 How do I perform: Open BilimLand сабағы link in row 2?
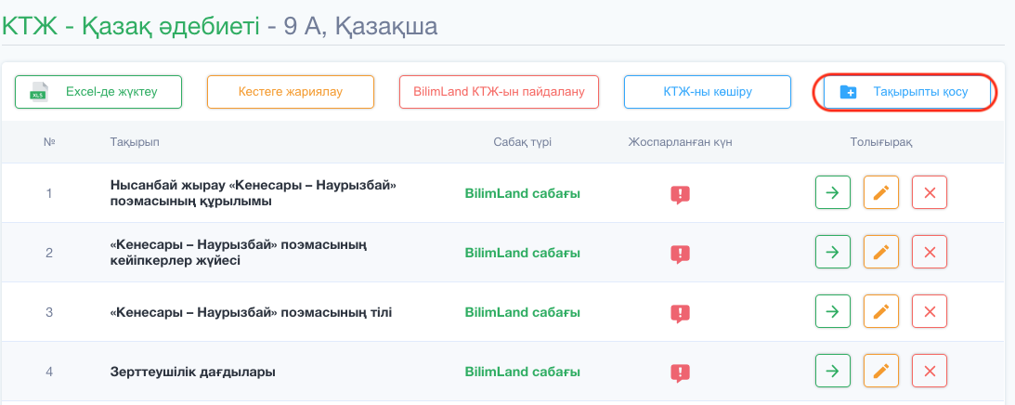523,253
